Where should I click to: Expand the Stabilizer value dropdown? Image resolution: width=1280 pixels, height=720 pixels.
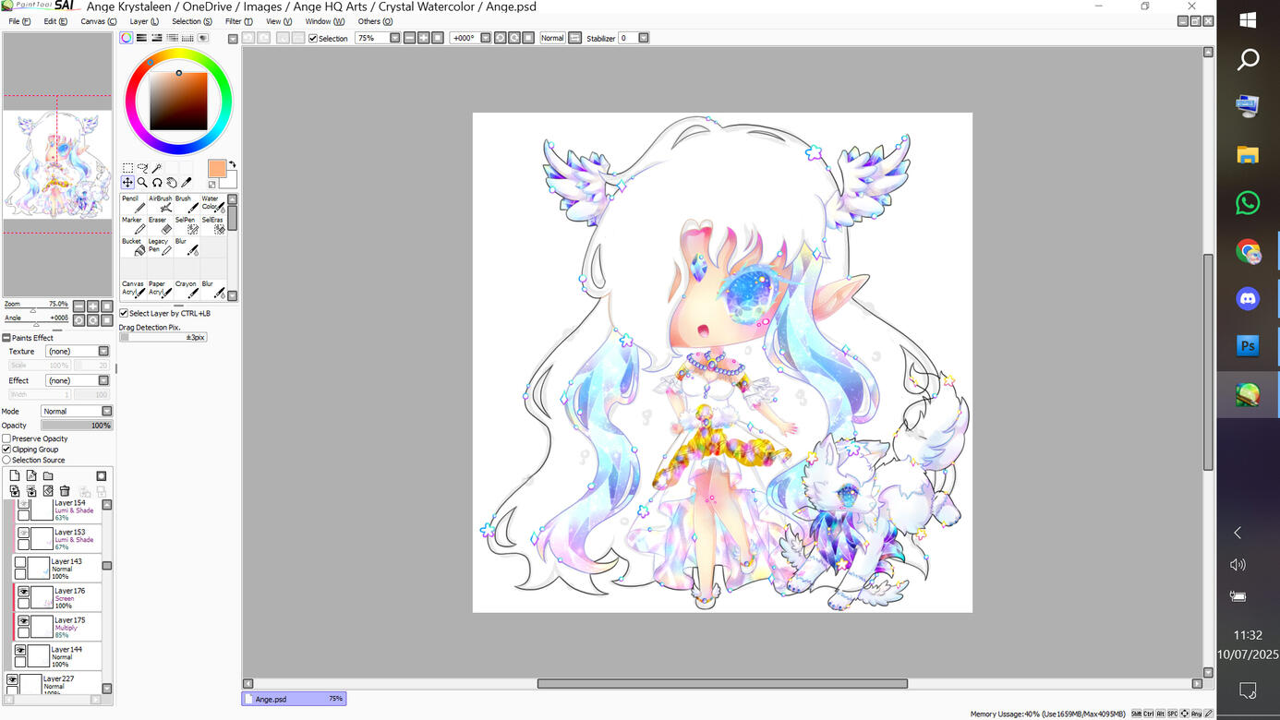(644, 38)
